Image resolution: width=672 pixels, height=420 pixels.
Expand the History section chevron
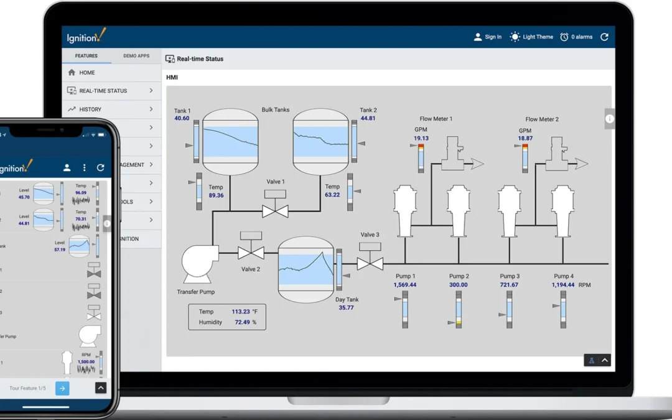pos(151,110)
